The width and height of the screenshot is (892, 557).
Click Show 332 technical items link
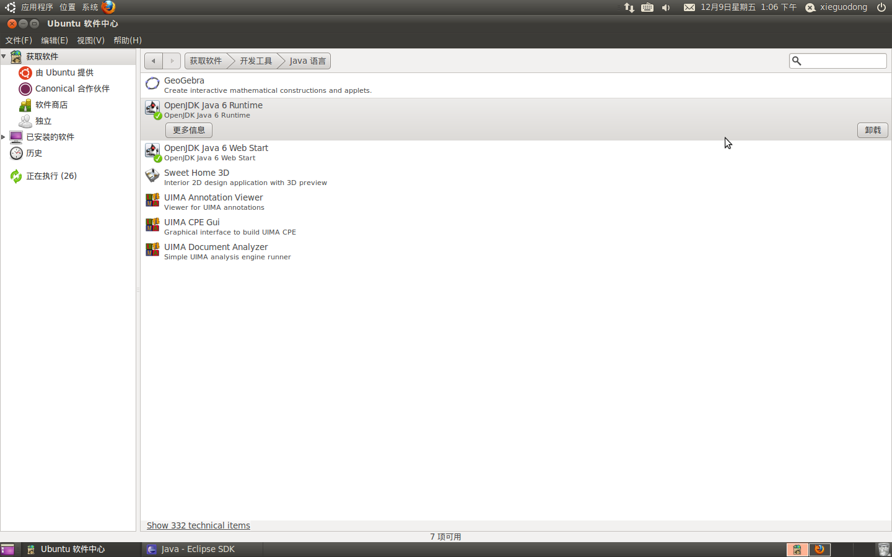coord(198,525)
